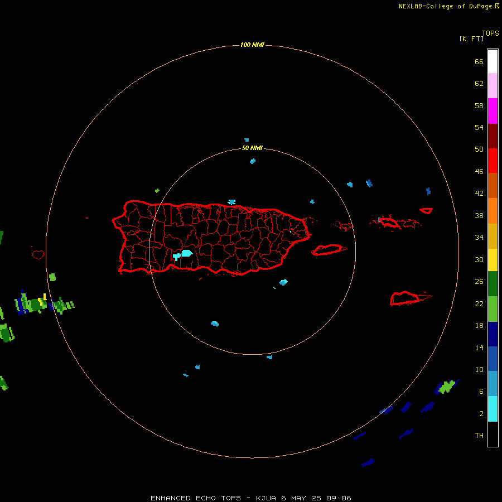
Task: Click the legend value "10"
Action: click(x=479, y=369)
